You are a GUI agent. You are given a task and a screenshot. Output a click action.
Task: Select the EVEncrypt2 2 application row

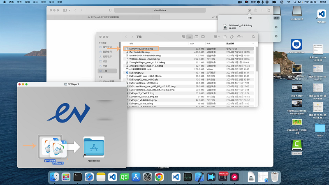pos(189,73)
